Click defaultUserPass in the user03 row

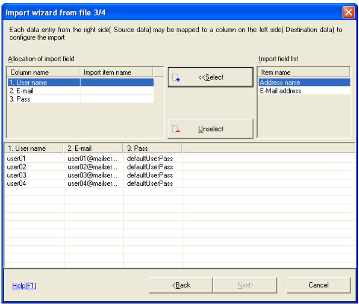[x=153, y=175]
